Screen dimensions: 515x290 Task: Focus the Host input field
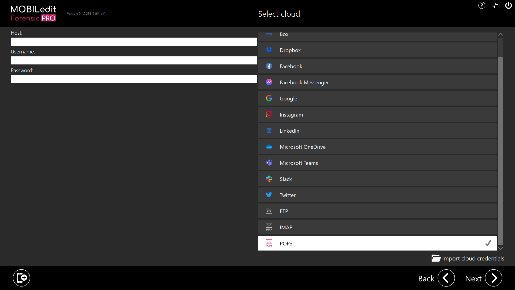coord(134,42)
